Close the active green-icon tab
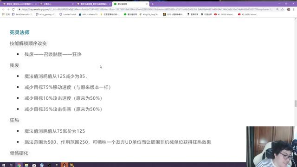The width and height of the screenshot is (297, 167). coord(147,4)
